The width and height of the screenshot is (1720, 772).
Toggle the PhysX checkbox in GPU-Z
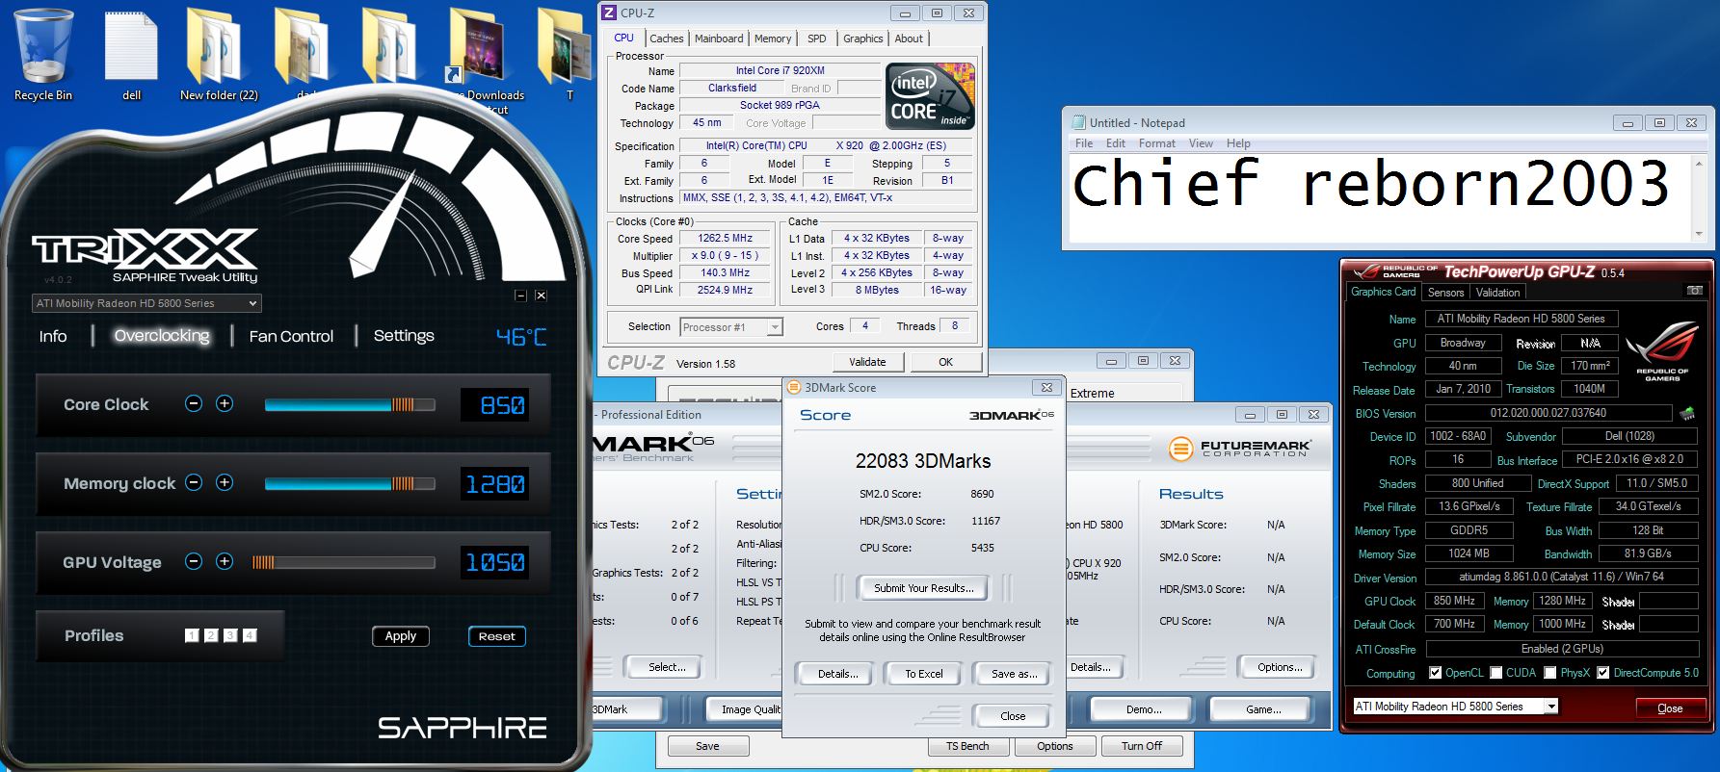tap(1550, 673)
